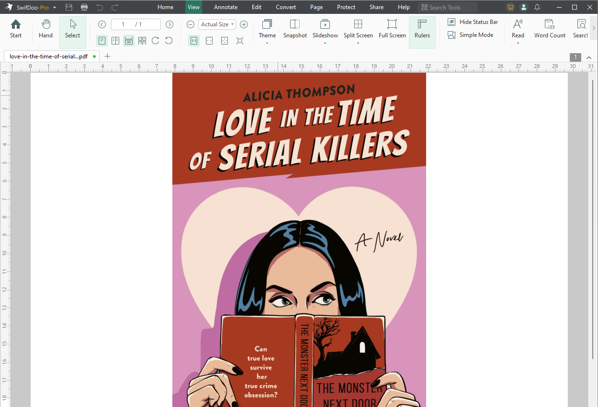
Task: Toggle 1:1 actual size view
Action: (194, 41)
